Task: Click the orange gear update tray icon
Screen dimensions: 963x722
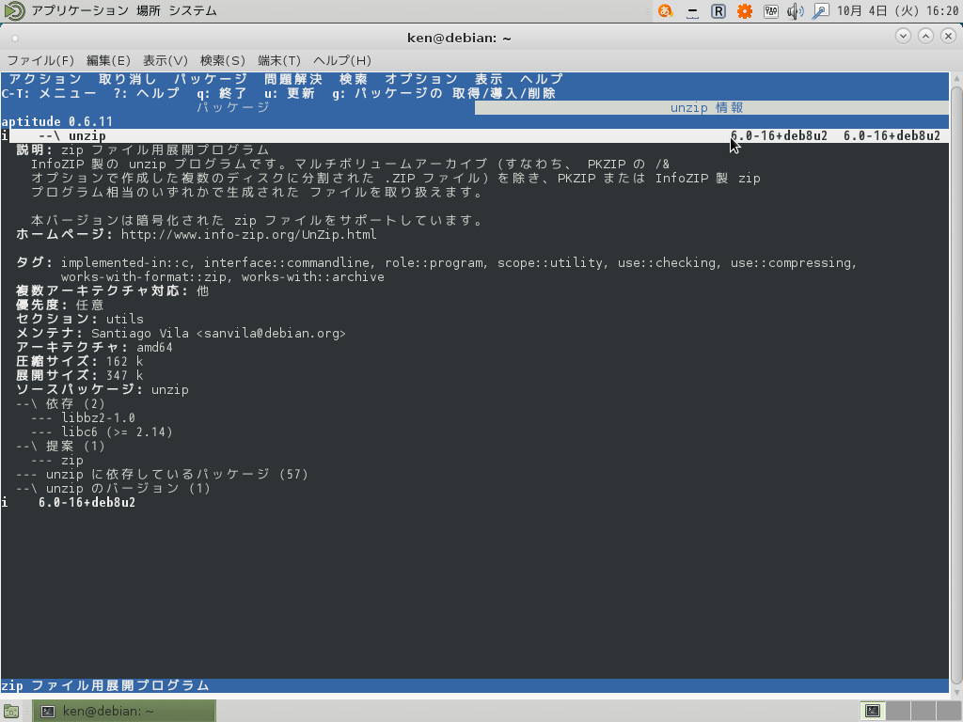Action: pyautogui.click(x=745, y=10)
